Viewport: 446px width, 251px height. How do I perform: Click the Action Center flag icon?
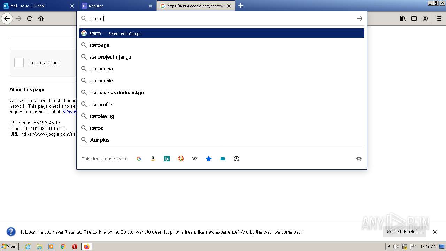click(413, 246)
